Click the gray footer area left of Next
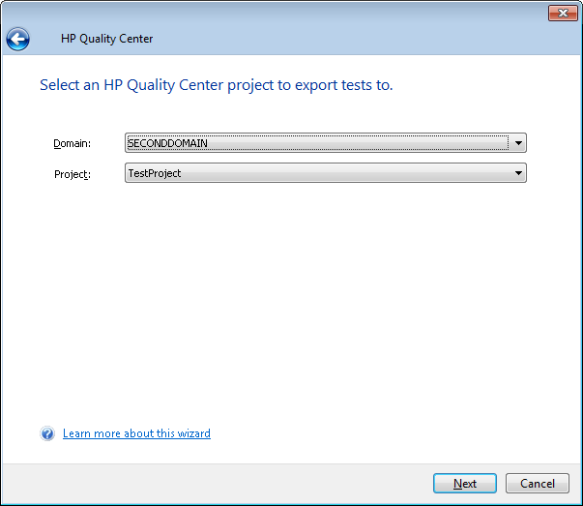This screenshot has width=583, height=506. click(x=213, y=483)
